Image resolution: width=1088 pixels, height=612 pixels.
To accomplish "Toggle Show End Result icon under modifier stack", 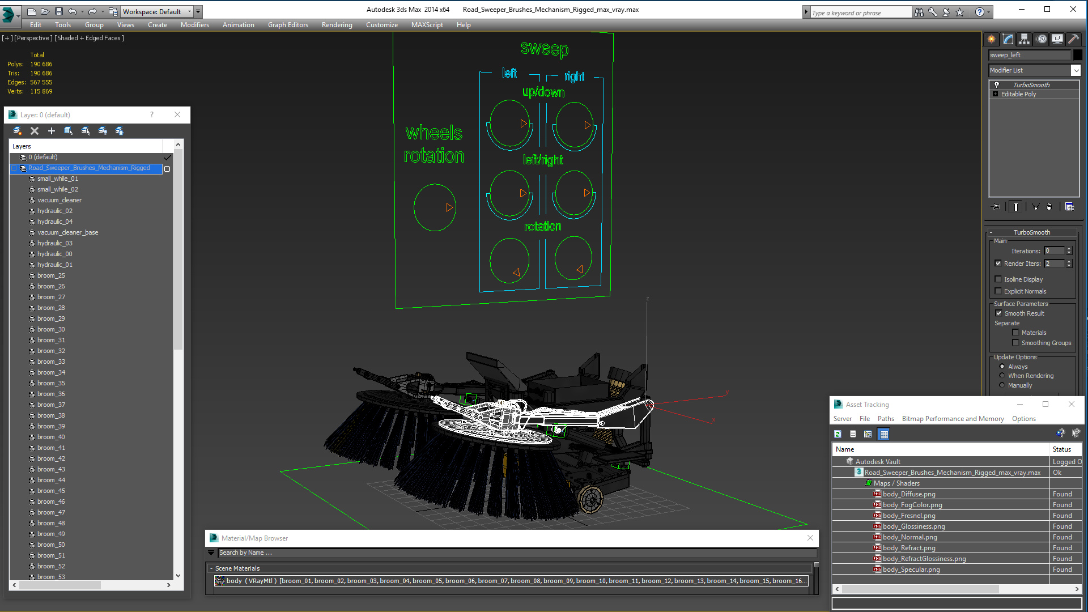I will tap(1015, 207).
